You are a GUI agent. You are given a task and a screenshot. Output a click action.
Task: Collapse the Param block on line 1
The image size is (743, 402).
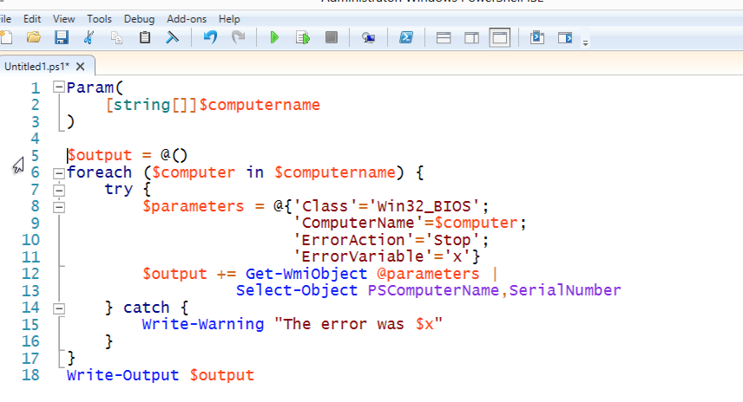pos(58,88)
